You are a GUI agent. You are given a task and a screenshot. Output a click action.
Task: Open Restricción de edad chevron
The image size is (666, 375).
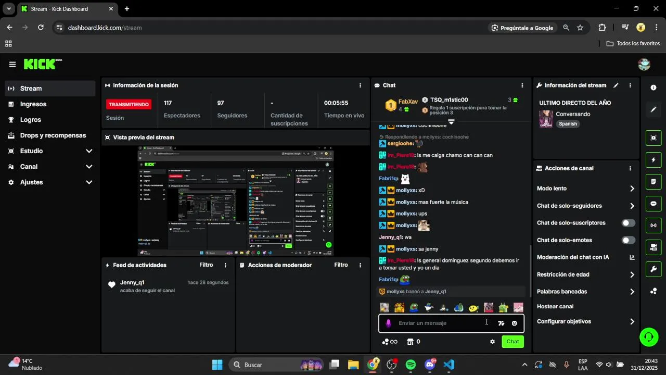coord(632,274)
